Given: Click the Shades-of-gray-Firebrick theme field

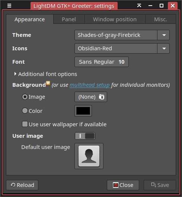Looking at the screenshot, I should click(116, 35).
